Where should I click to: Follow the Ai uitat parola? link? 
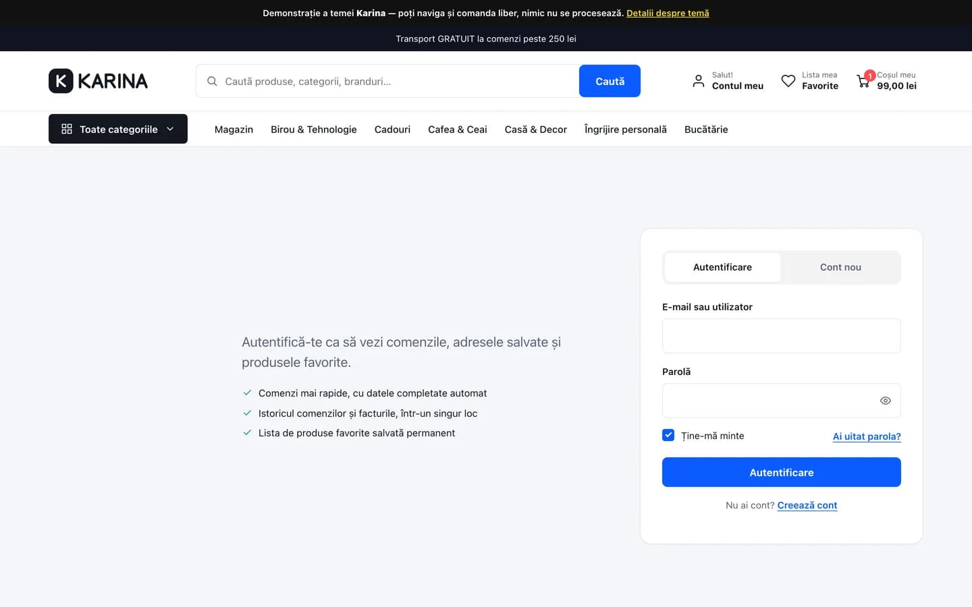coord(867,436)
